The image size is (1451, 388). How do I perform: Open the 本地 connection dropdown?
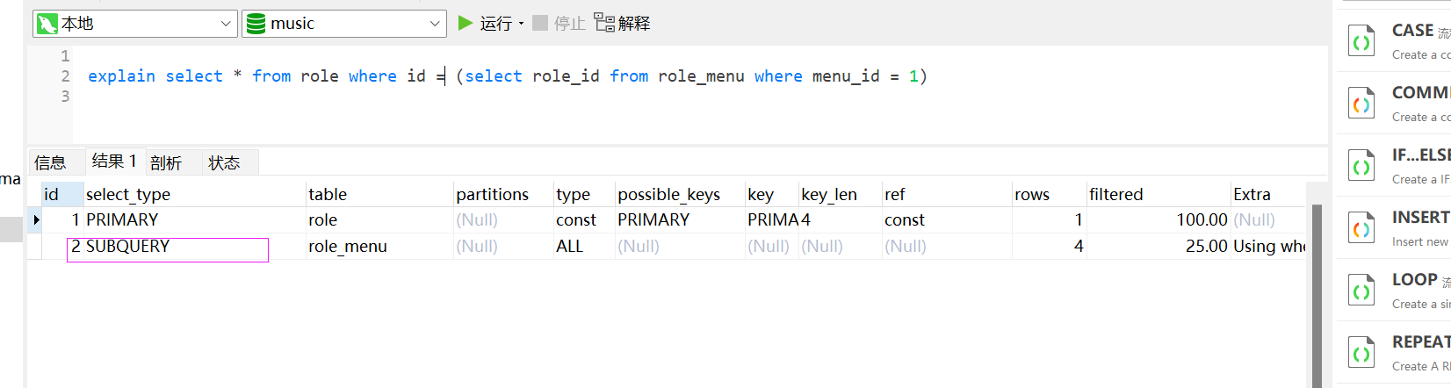[225, 24]
